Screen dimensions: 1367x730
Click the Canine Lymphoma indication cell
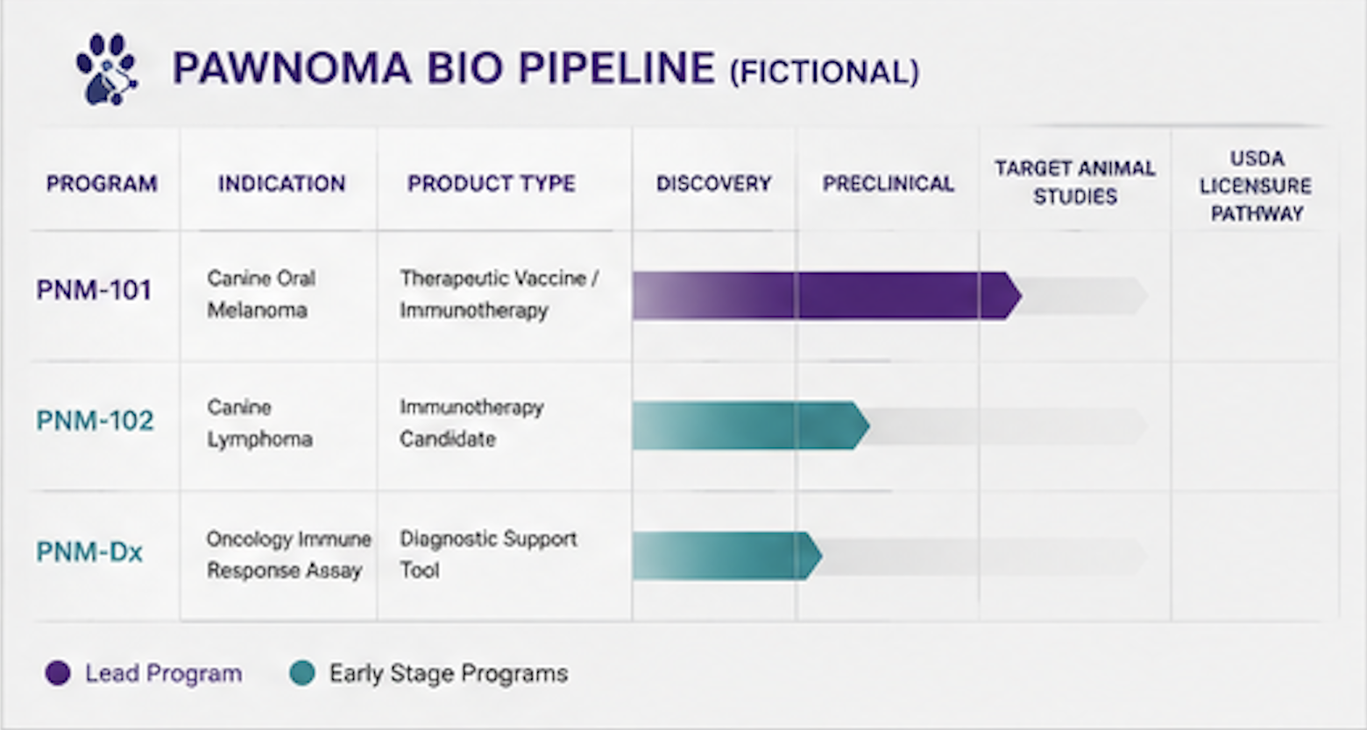259,423
